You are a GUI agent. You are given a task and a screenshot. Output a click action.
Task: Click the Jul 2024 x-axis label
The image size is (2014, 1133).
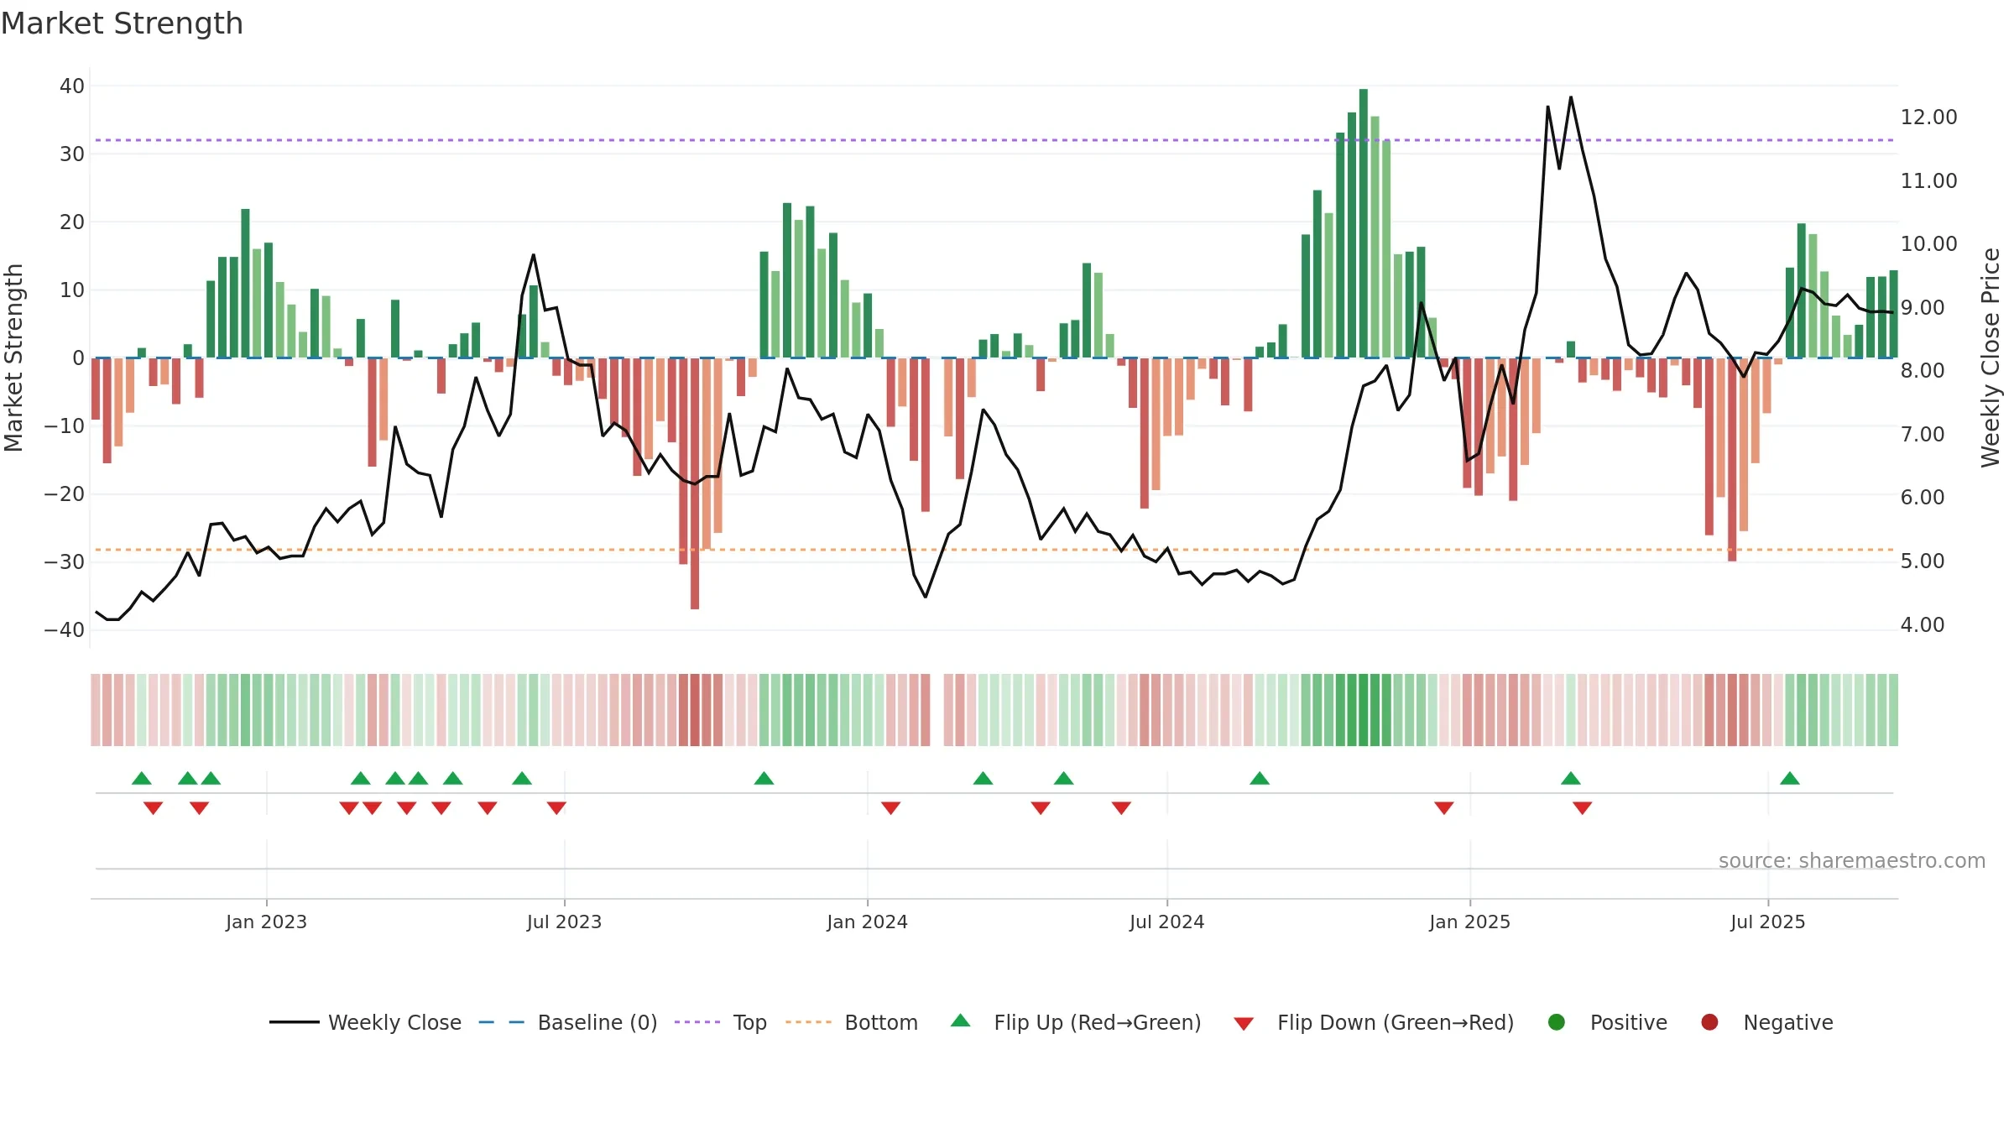click(1166, 922)
